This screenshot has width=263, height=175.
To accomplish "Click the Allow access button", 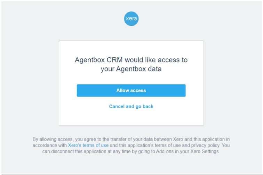I will [x=131, y=90].
